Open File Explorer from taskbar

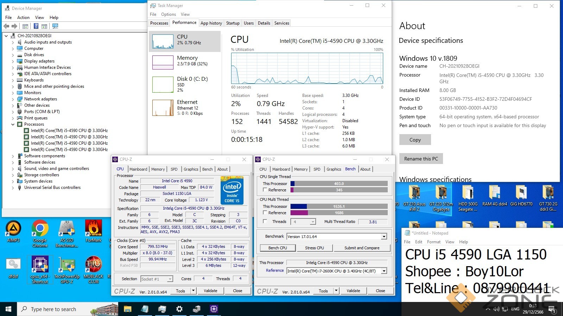pyautogui.click(x=127, y=309)
